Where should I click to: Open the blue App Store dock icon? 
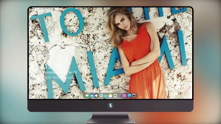point(129,95)
